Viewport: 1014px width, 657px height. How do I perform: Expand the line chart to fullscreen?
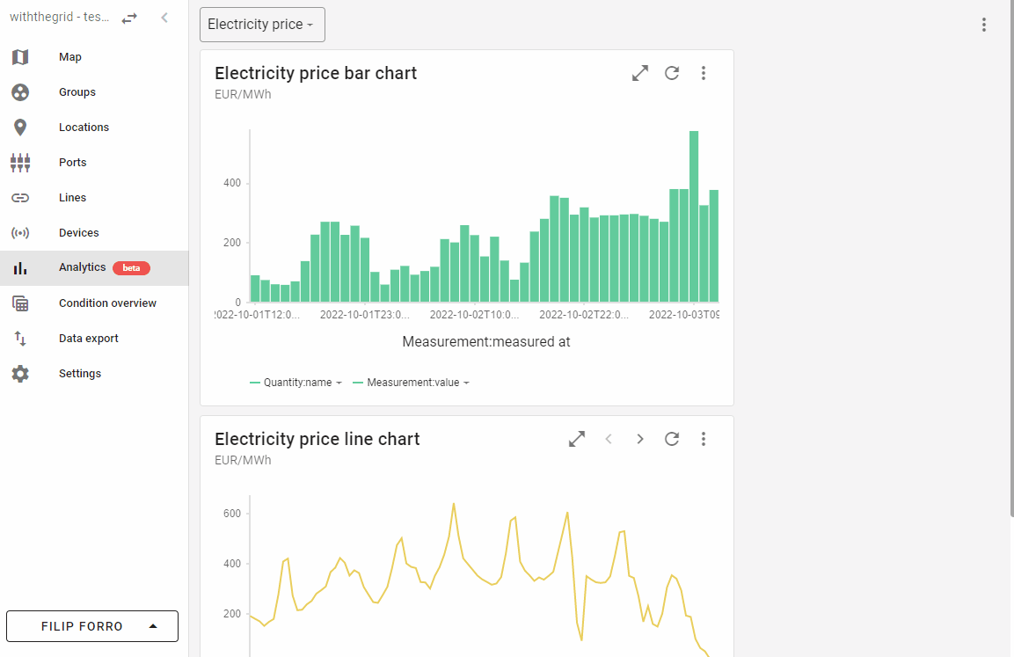coord(577,439)
